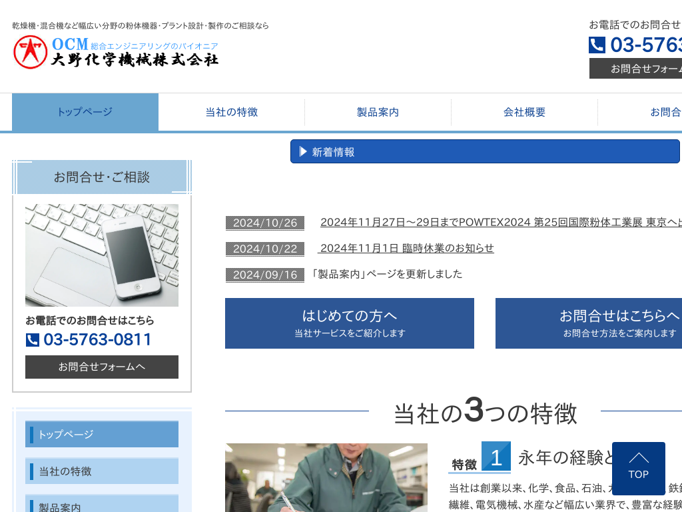Screen dimensions: 682x512
Task: Click the phone icon beside header phone number
Action: [x=596, y=45]
